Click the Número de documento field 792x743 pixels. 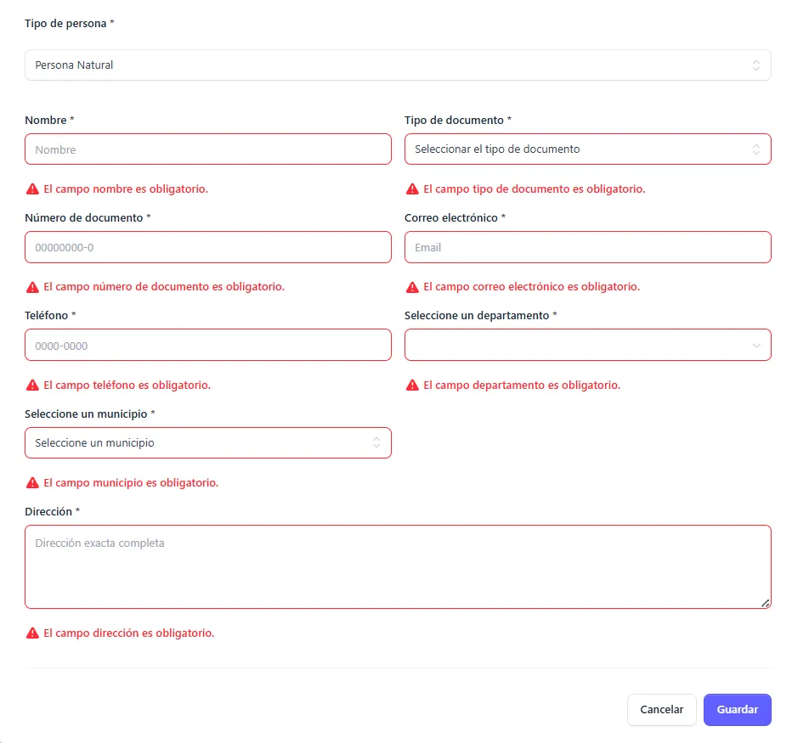tap(208, 248)
